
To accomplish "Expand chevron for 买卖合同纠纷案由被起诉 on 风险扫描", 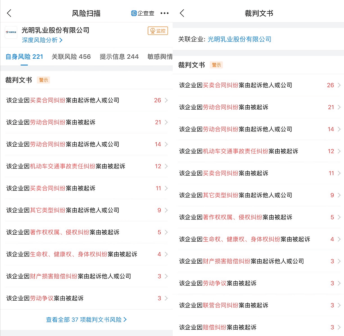I will pos(166,188).
